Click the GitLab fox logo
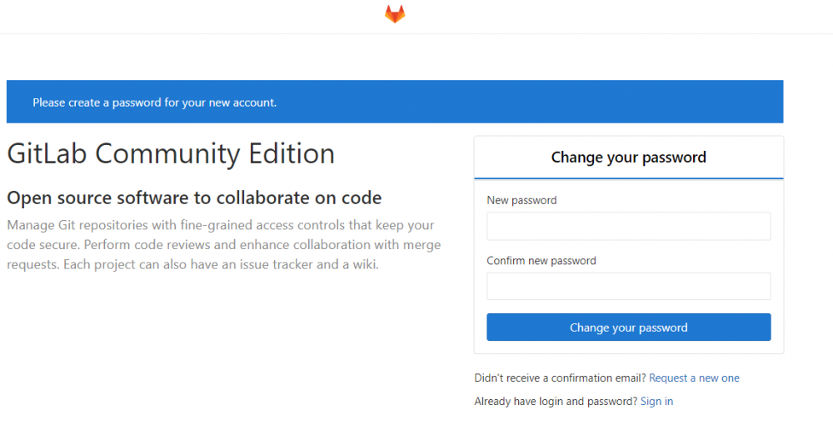Screen dimensions: 833x440 395,14
